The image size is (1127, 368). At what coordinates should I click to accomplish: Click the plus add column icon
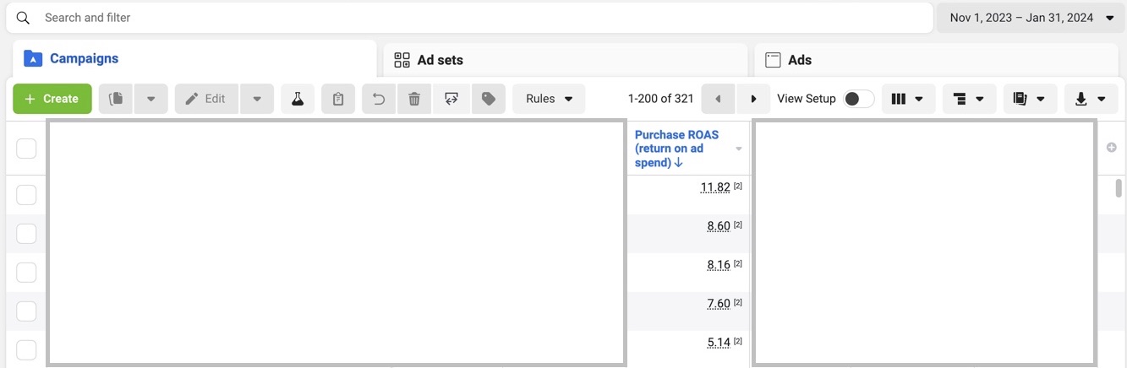click(1112, 148)
